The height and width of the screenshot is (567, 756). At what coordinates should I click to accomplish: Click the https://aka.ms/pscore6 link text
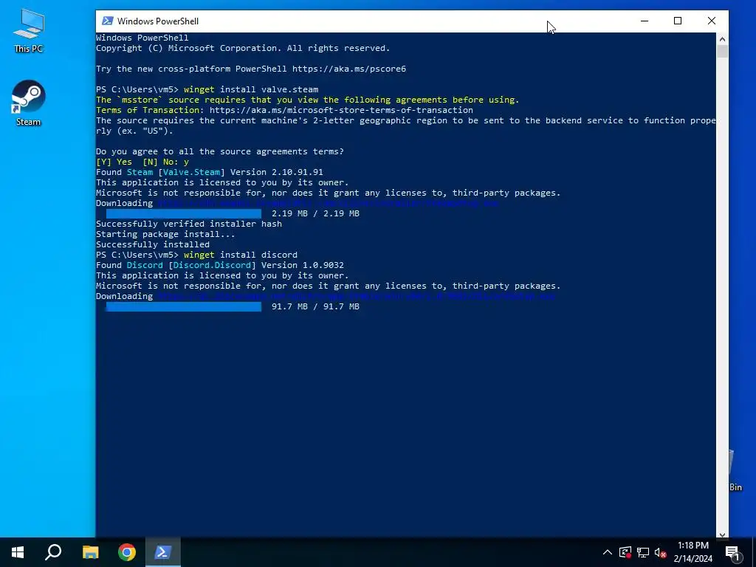pyautogui.click(x=349, y=69)
